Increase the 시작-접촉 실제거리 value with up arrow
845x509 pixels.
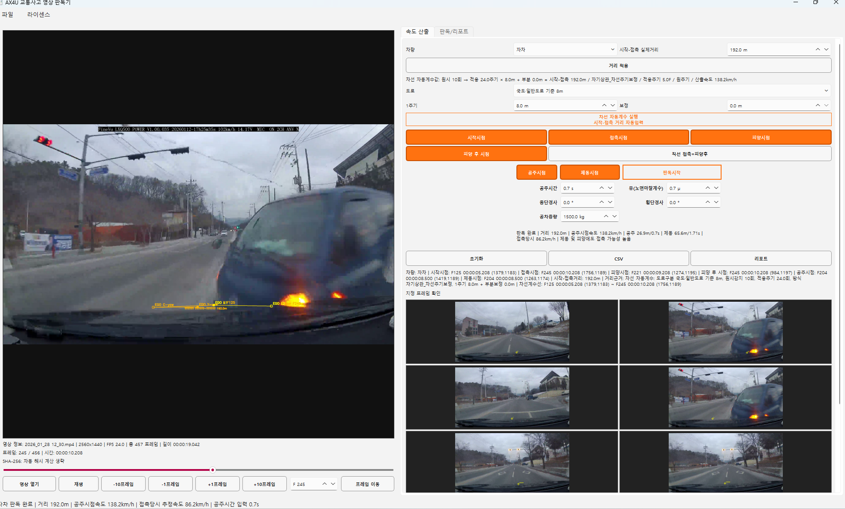[x=817, y=50]
